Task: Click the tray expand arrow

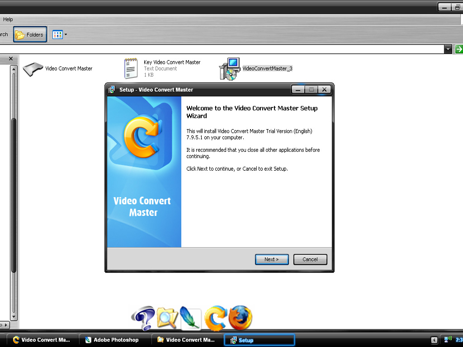Action: pyautogui.click(x=434, y=340)
